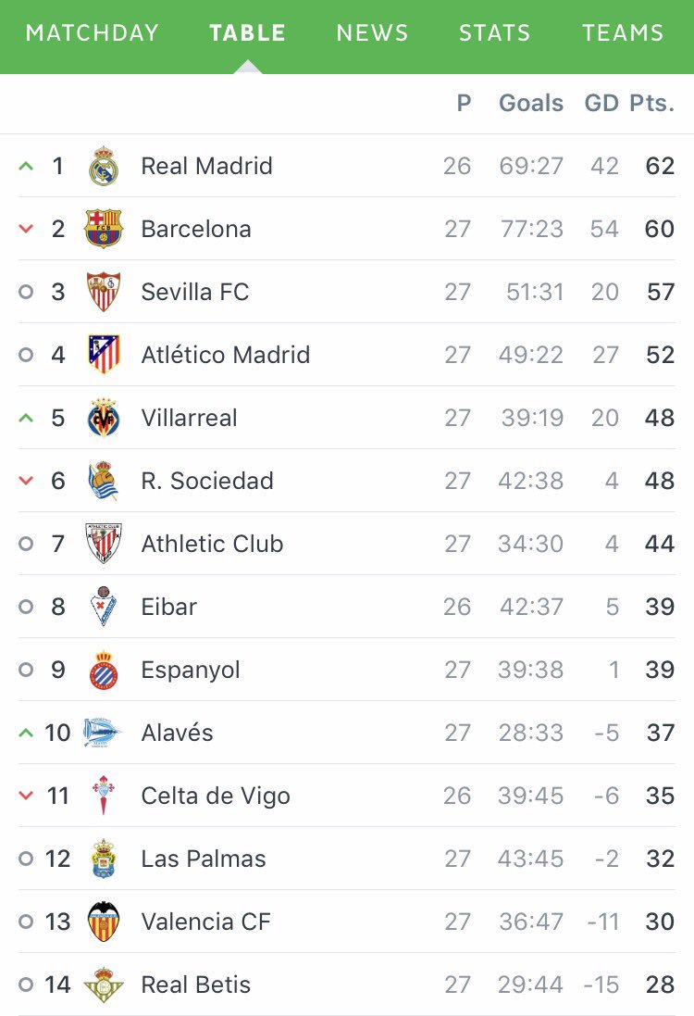694x1016 pixels.
Task: Tap the Alavés team name
Action: click(177, 733)
